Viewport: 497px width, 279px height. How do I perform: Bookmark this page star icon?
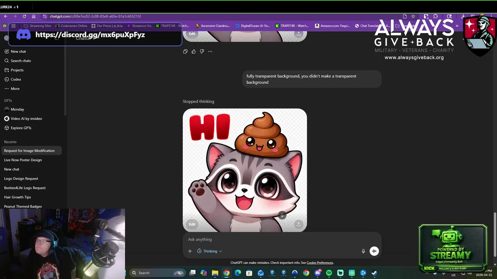pyautogui.click(x=413, y=16)
